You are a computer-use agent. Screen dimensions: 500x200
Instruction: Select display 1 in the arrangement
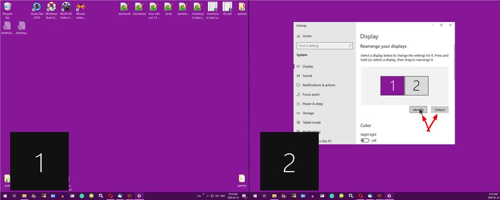(x=392, y=85)
